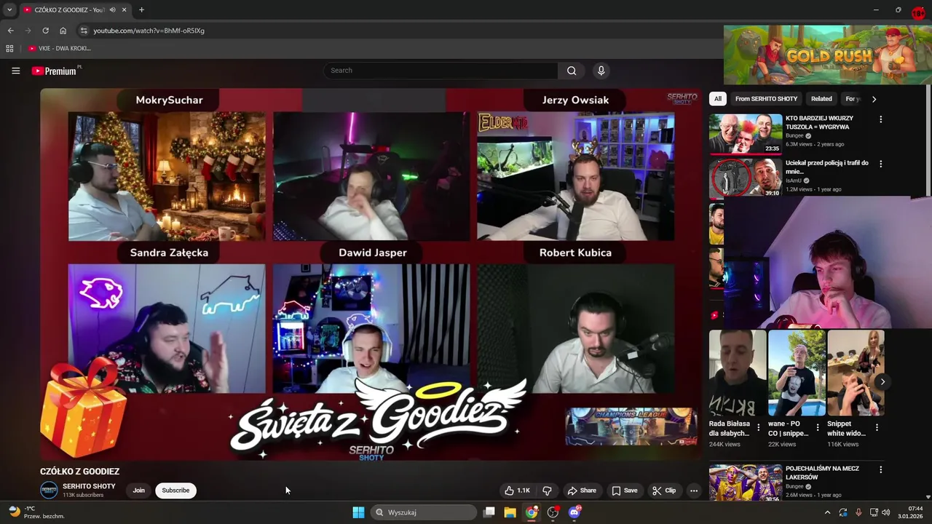Open wane - PO CO short thumbnail
This screenshot has width=932, height=524.
(797, 373)
